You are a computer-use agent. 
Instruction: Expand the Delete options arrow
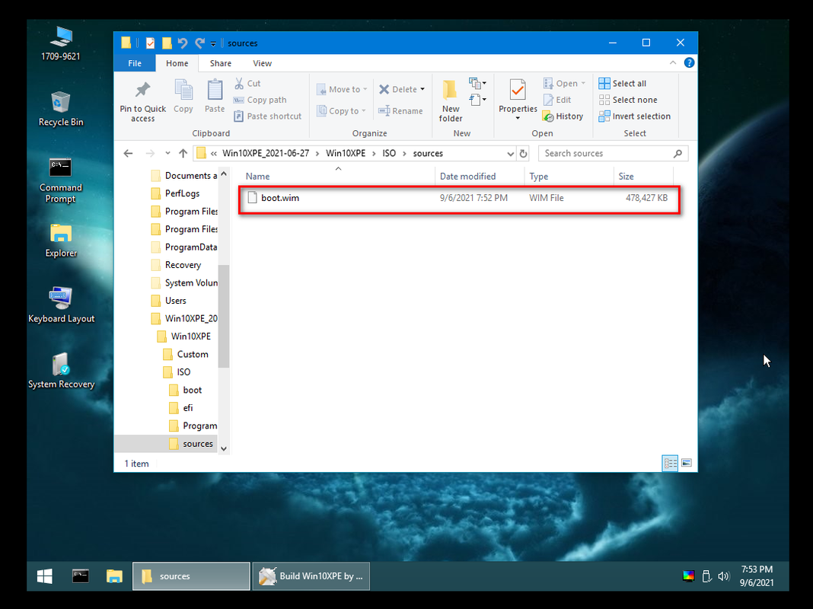(x=422, y=89)
